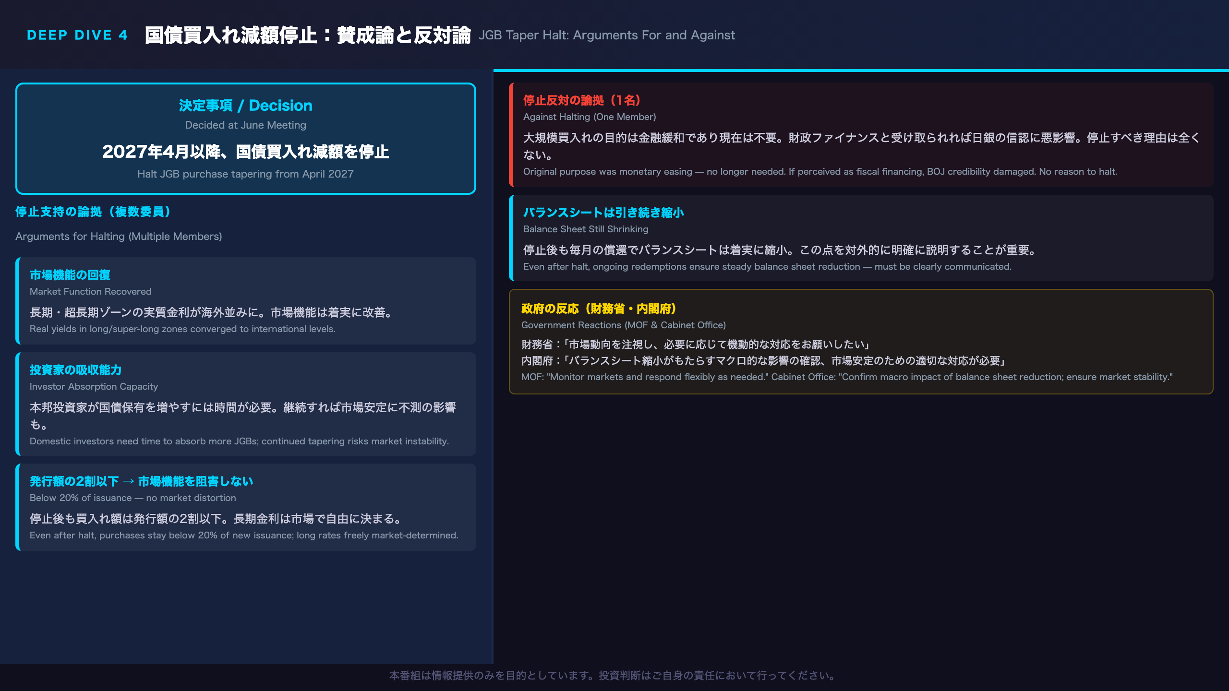Click the red heading 停止反対の論拠（1名）
The image size is (1229, 691).
click(582, 100)
